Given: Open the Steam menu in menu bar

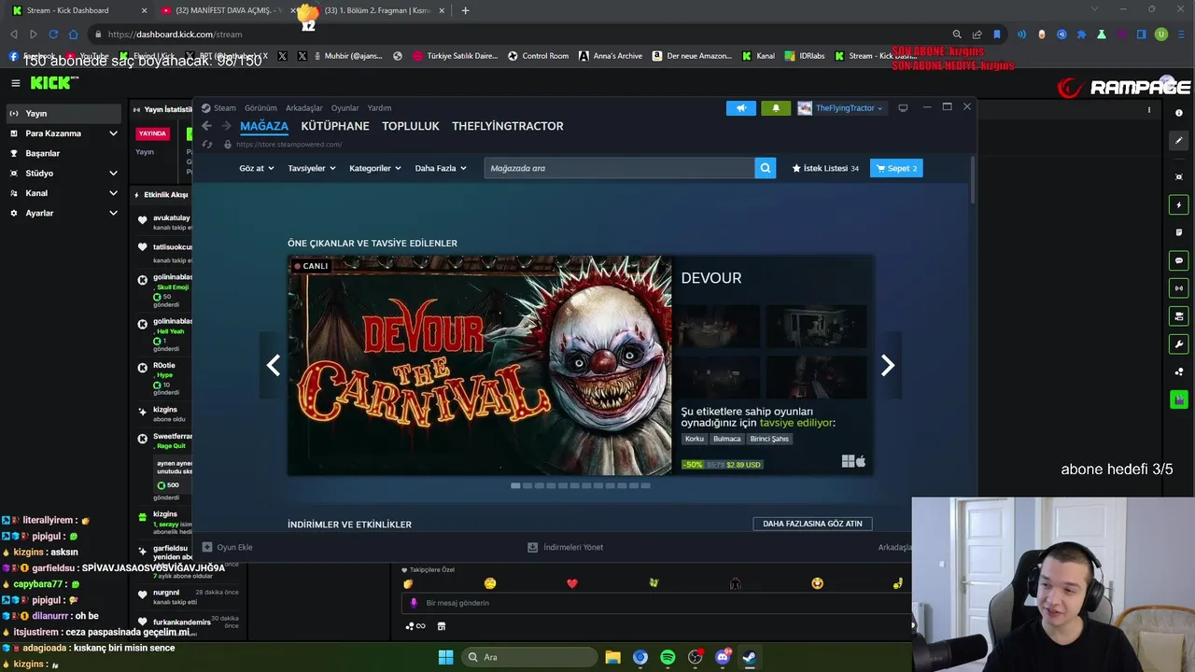Looking at the screenshot, I should point(225,108).
